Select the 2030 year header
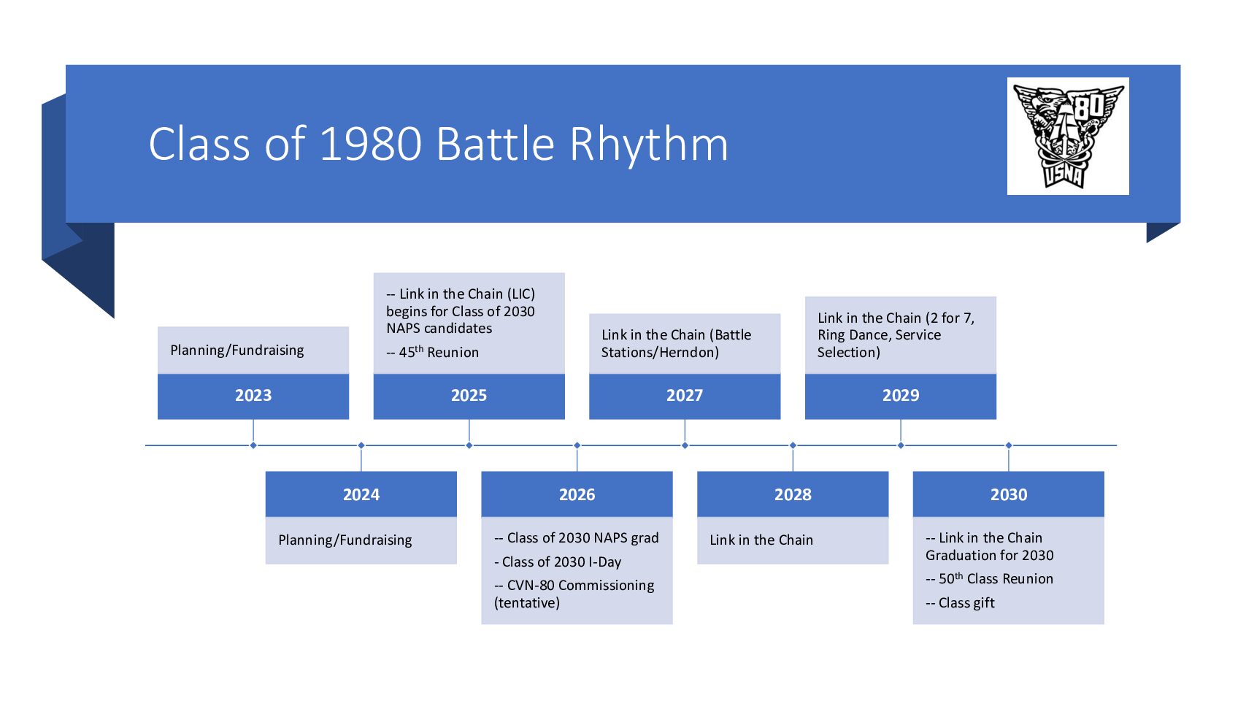 click(x=1008, y=494)
